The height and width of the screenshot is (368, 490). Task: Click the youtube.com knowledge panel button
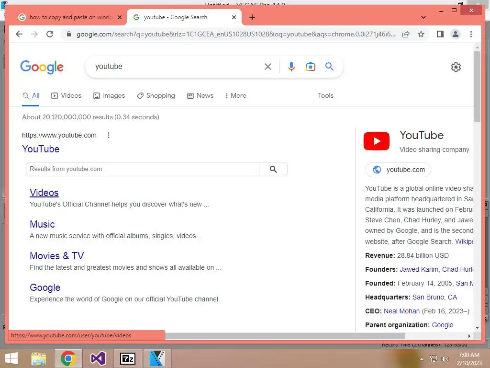point(398,170)
